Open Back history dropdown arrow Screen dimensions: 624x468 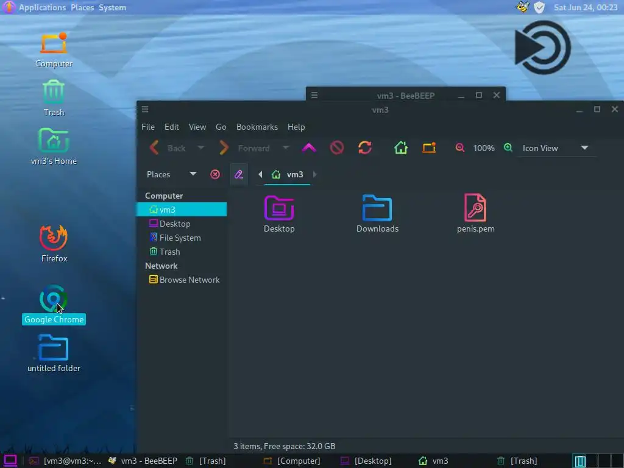[201, 148]
